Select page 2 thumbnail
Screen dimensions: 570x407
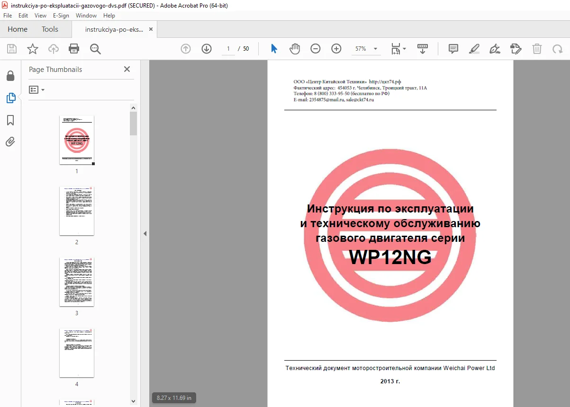click(77, 211)
